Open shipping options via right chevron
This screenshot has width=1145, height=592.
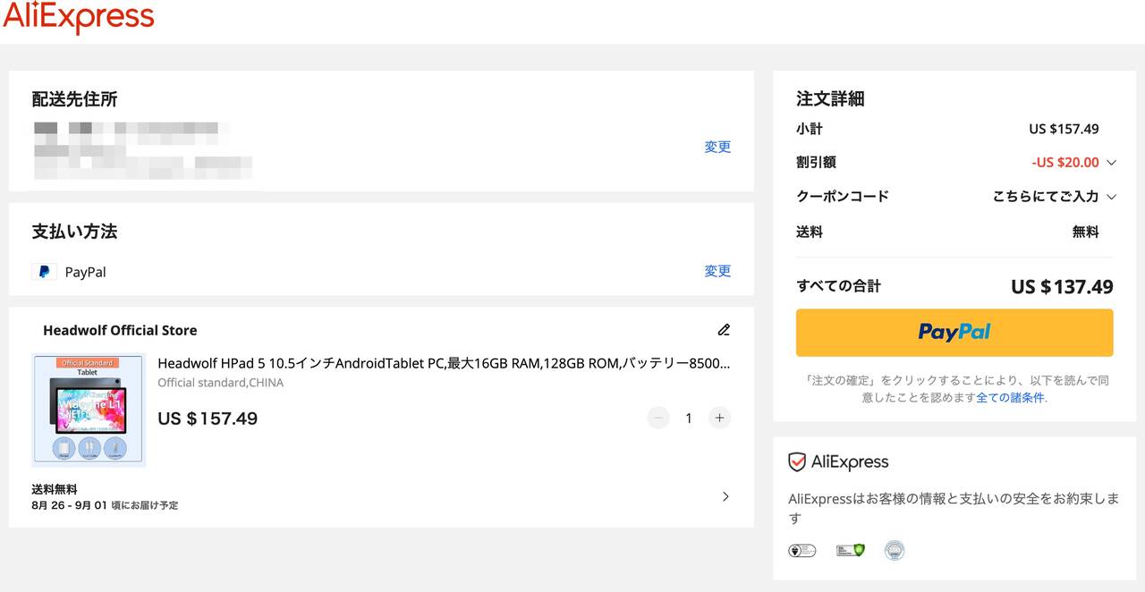click(725, 497)
